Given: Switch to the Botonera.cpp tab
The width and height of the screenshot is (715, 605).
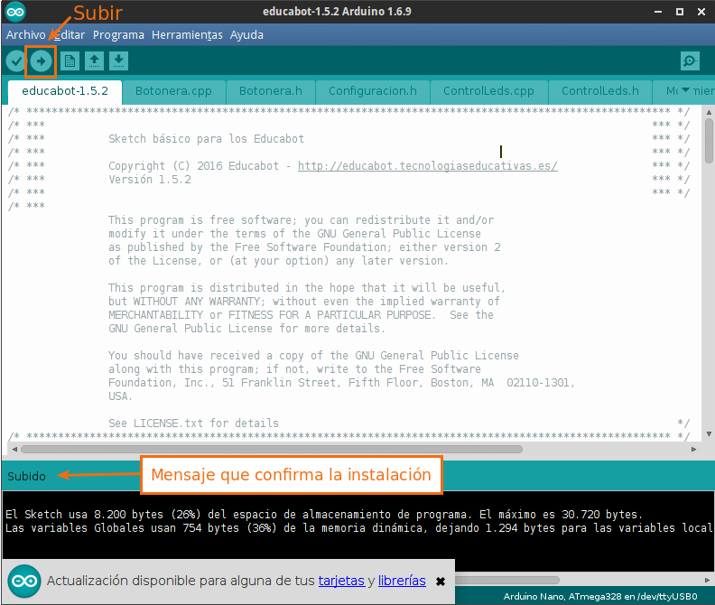Looking at the screenshot, I should [173, 91].
